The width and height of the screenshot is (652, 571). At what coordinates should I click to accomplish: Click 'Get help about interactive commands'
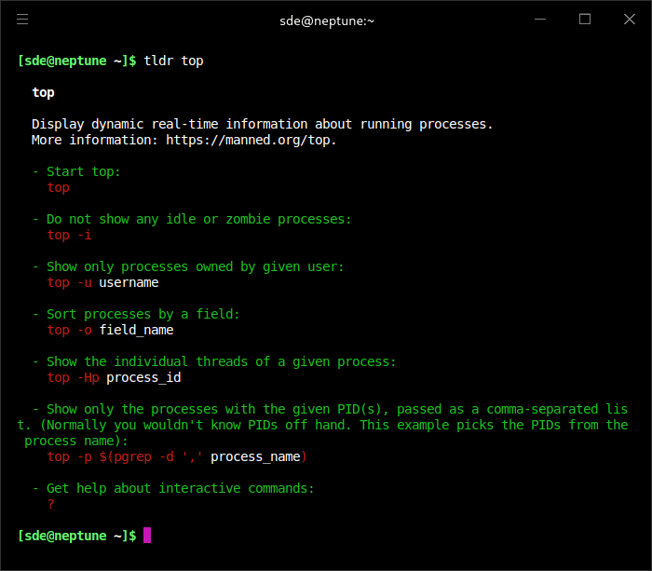click(x=181, y=488)
